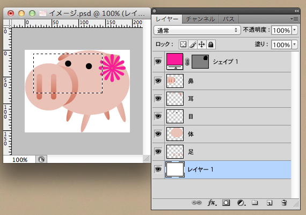This screenshot has height=215, width=306.
Task: Click the link layers icon at panel bottom
Action: coord(196,203)
